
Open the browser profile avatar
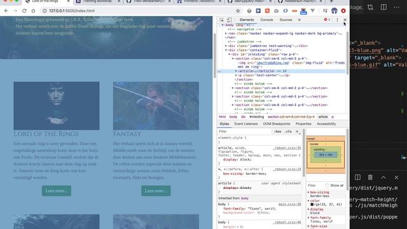click(335, 11)
